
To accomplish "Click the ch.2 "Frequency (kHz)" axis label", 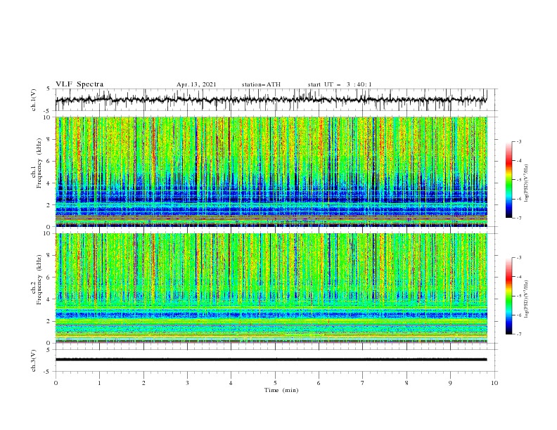I will [39, 280].
